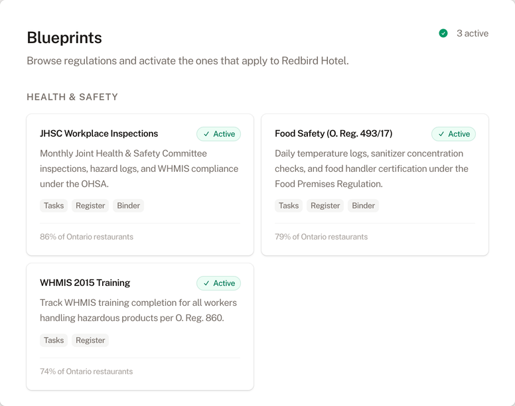Click Binder tag on JHSC Workplace Inspections card

click(x=128, y=206)
